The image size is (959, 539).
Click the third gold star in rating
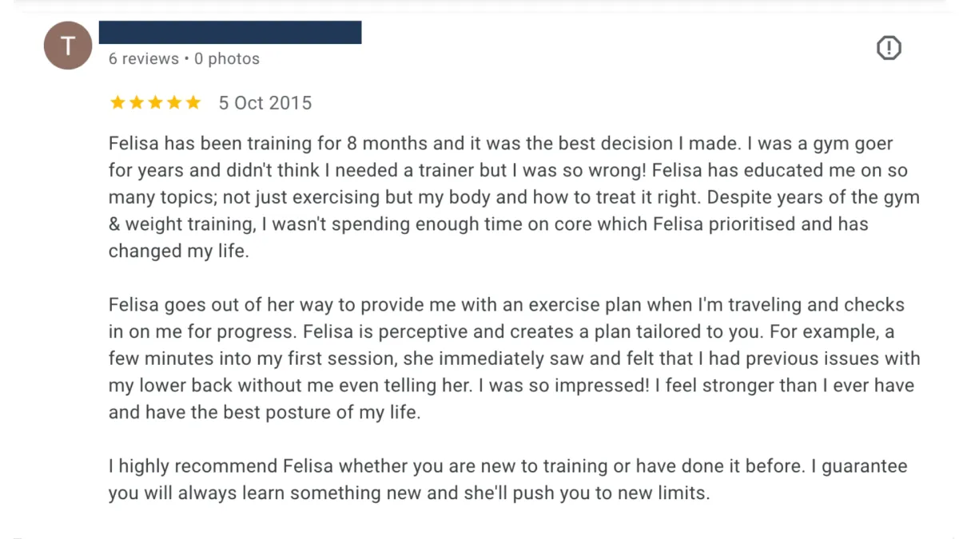(155, 103)
